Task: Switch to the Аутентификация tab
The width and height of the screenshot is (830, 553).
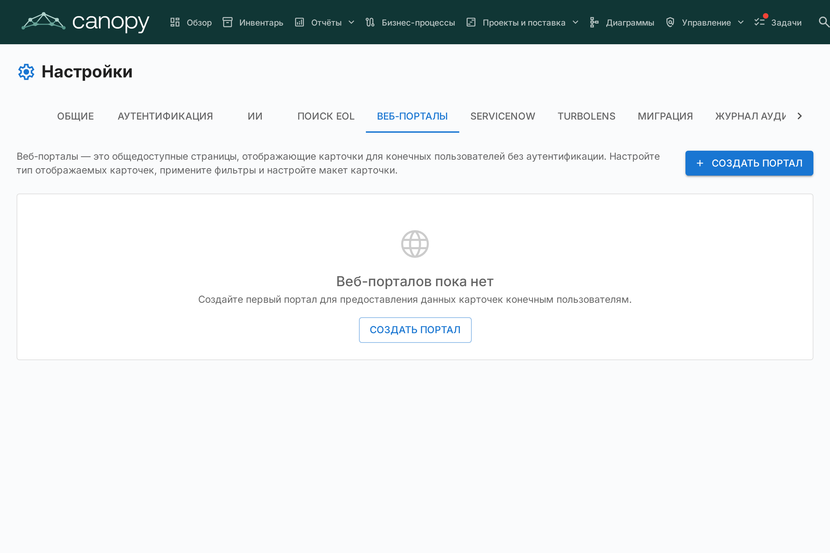Action: [165, 116]
